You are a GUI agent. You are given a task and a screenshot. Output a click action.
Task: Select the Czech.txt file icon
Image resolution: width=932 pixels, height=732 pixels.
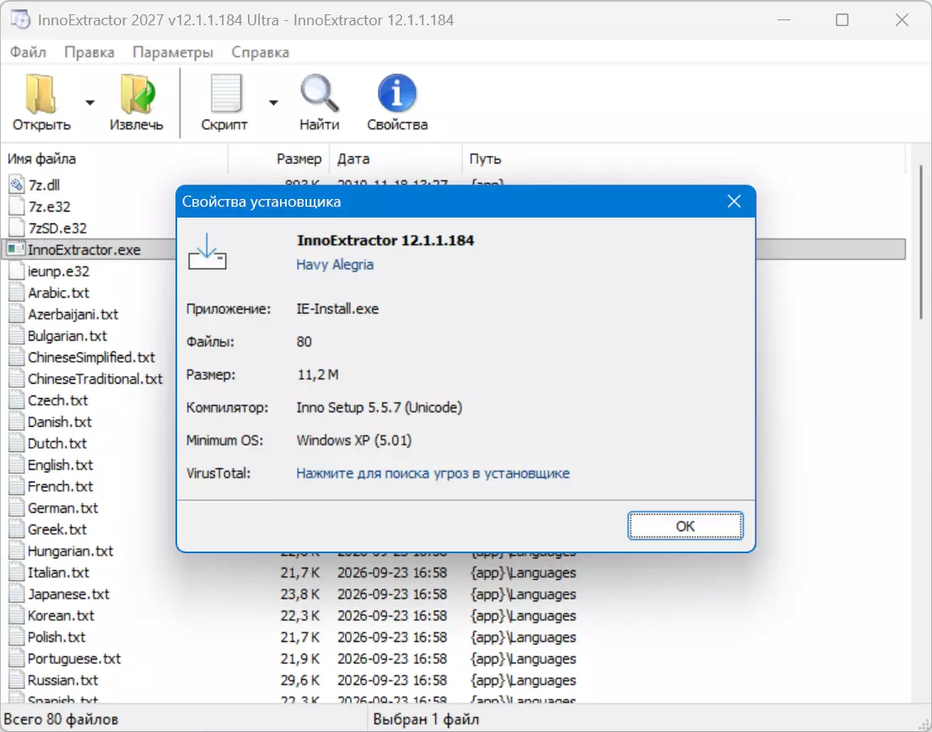coord(16,400)
